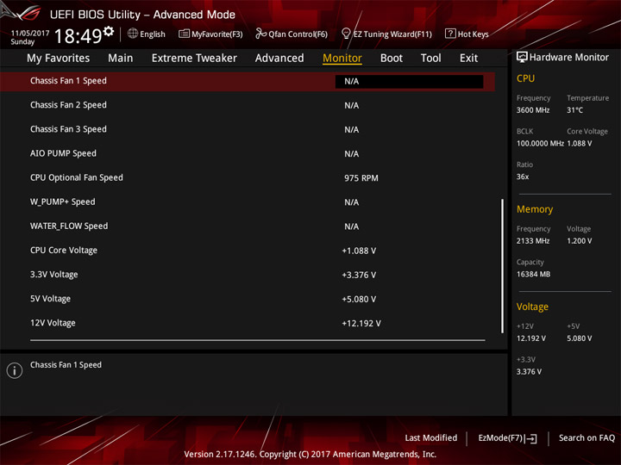Click Chassis Fan 1 Speed help description
The width and height of the screenshot is (621, 465).
pos(66,365)
